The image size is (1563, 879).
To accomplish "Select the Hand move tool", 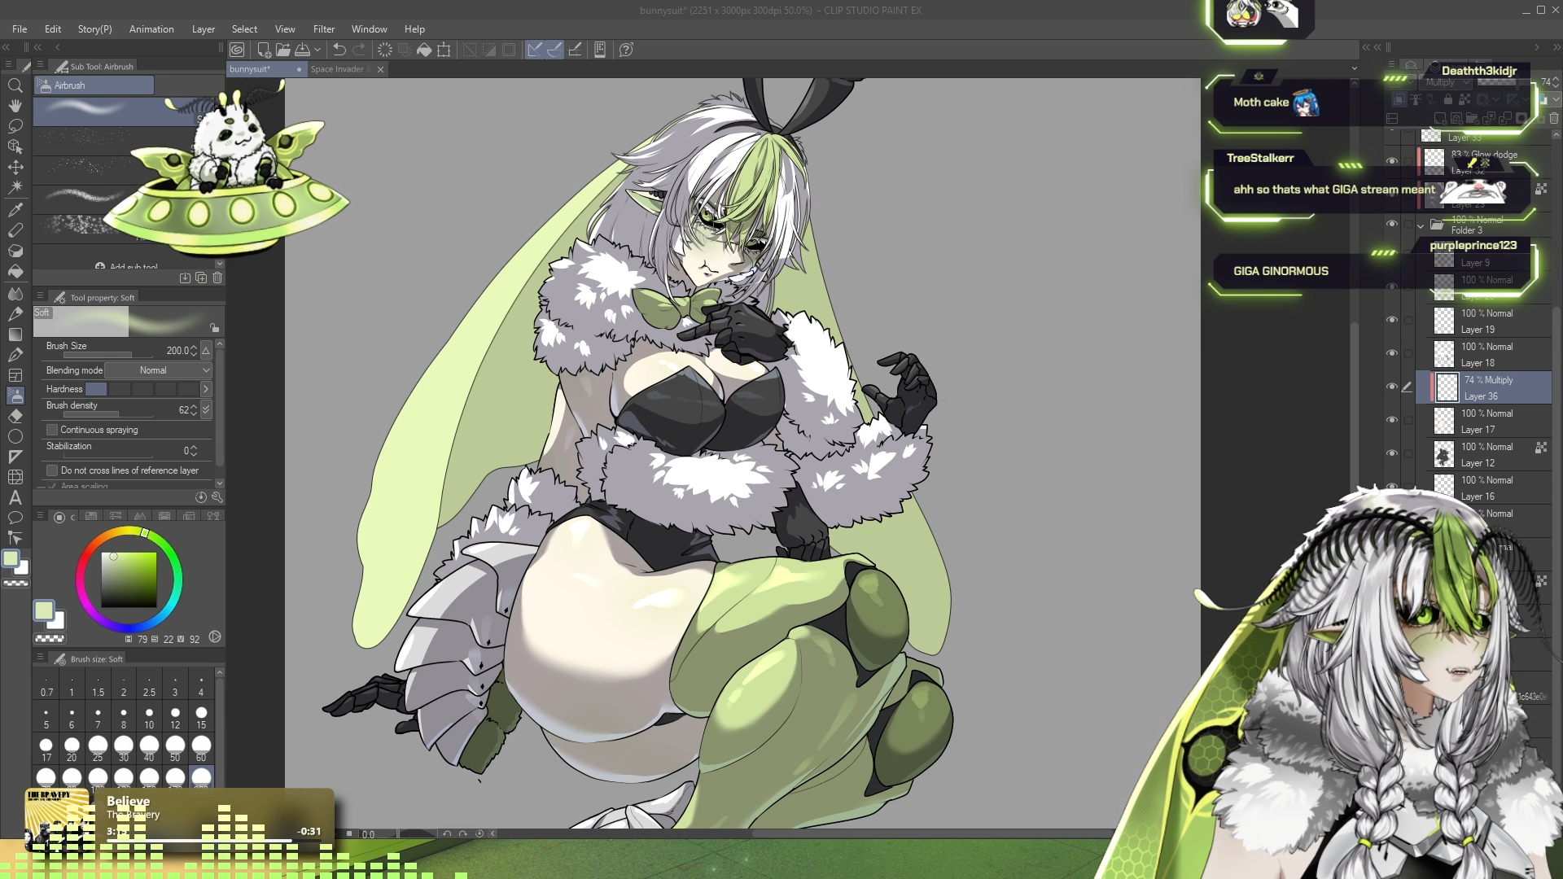I will pos(15,106).
